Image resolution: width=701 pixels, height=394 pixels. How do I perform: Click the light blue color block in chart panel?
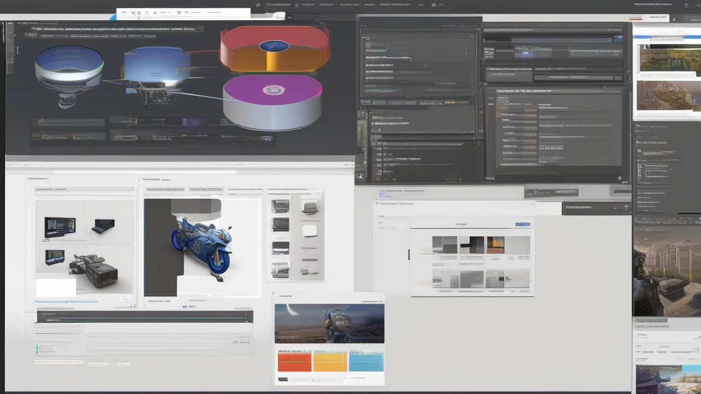(366, 362)
